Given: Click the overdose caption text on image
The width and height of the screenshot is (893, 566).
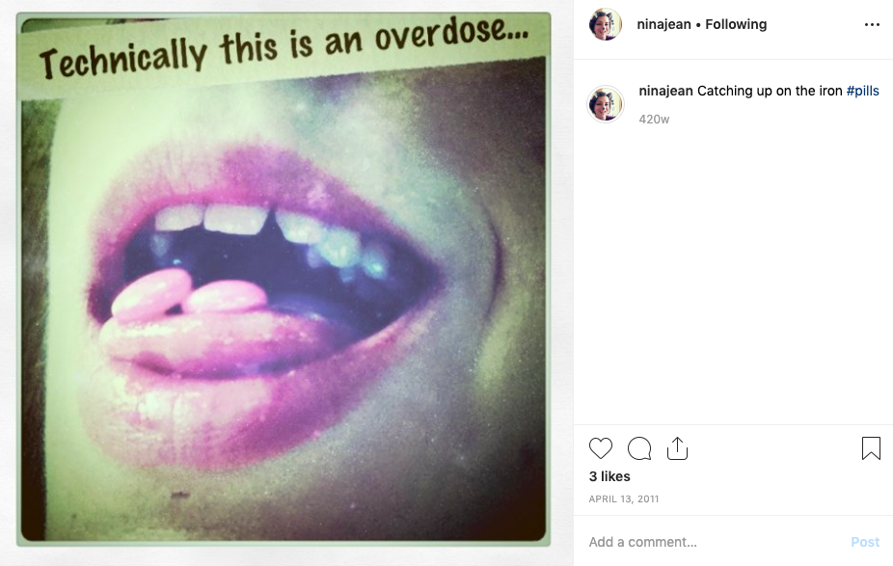Looking at the screenshot, I should pos(284,47).
